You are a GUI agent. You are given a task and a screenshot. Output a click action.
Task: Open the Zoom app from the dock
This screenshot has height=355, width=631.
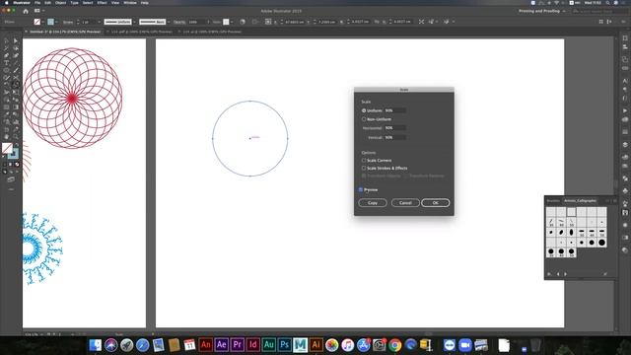[x=464, y=345]
